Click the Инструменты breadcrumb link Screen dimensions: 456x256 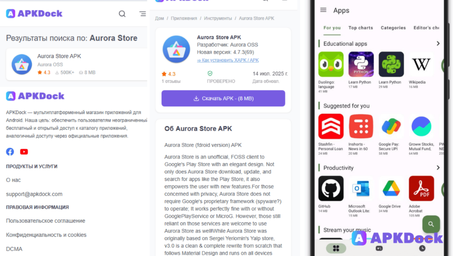point(218,18)
